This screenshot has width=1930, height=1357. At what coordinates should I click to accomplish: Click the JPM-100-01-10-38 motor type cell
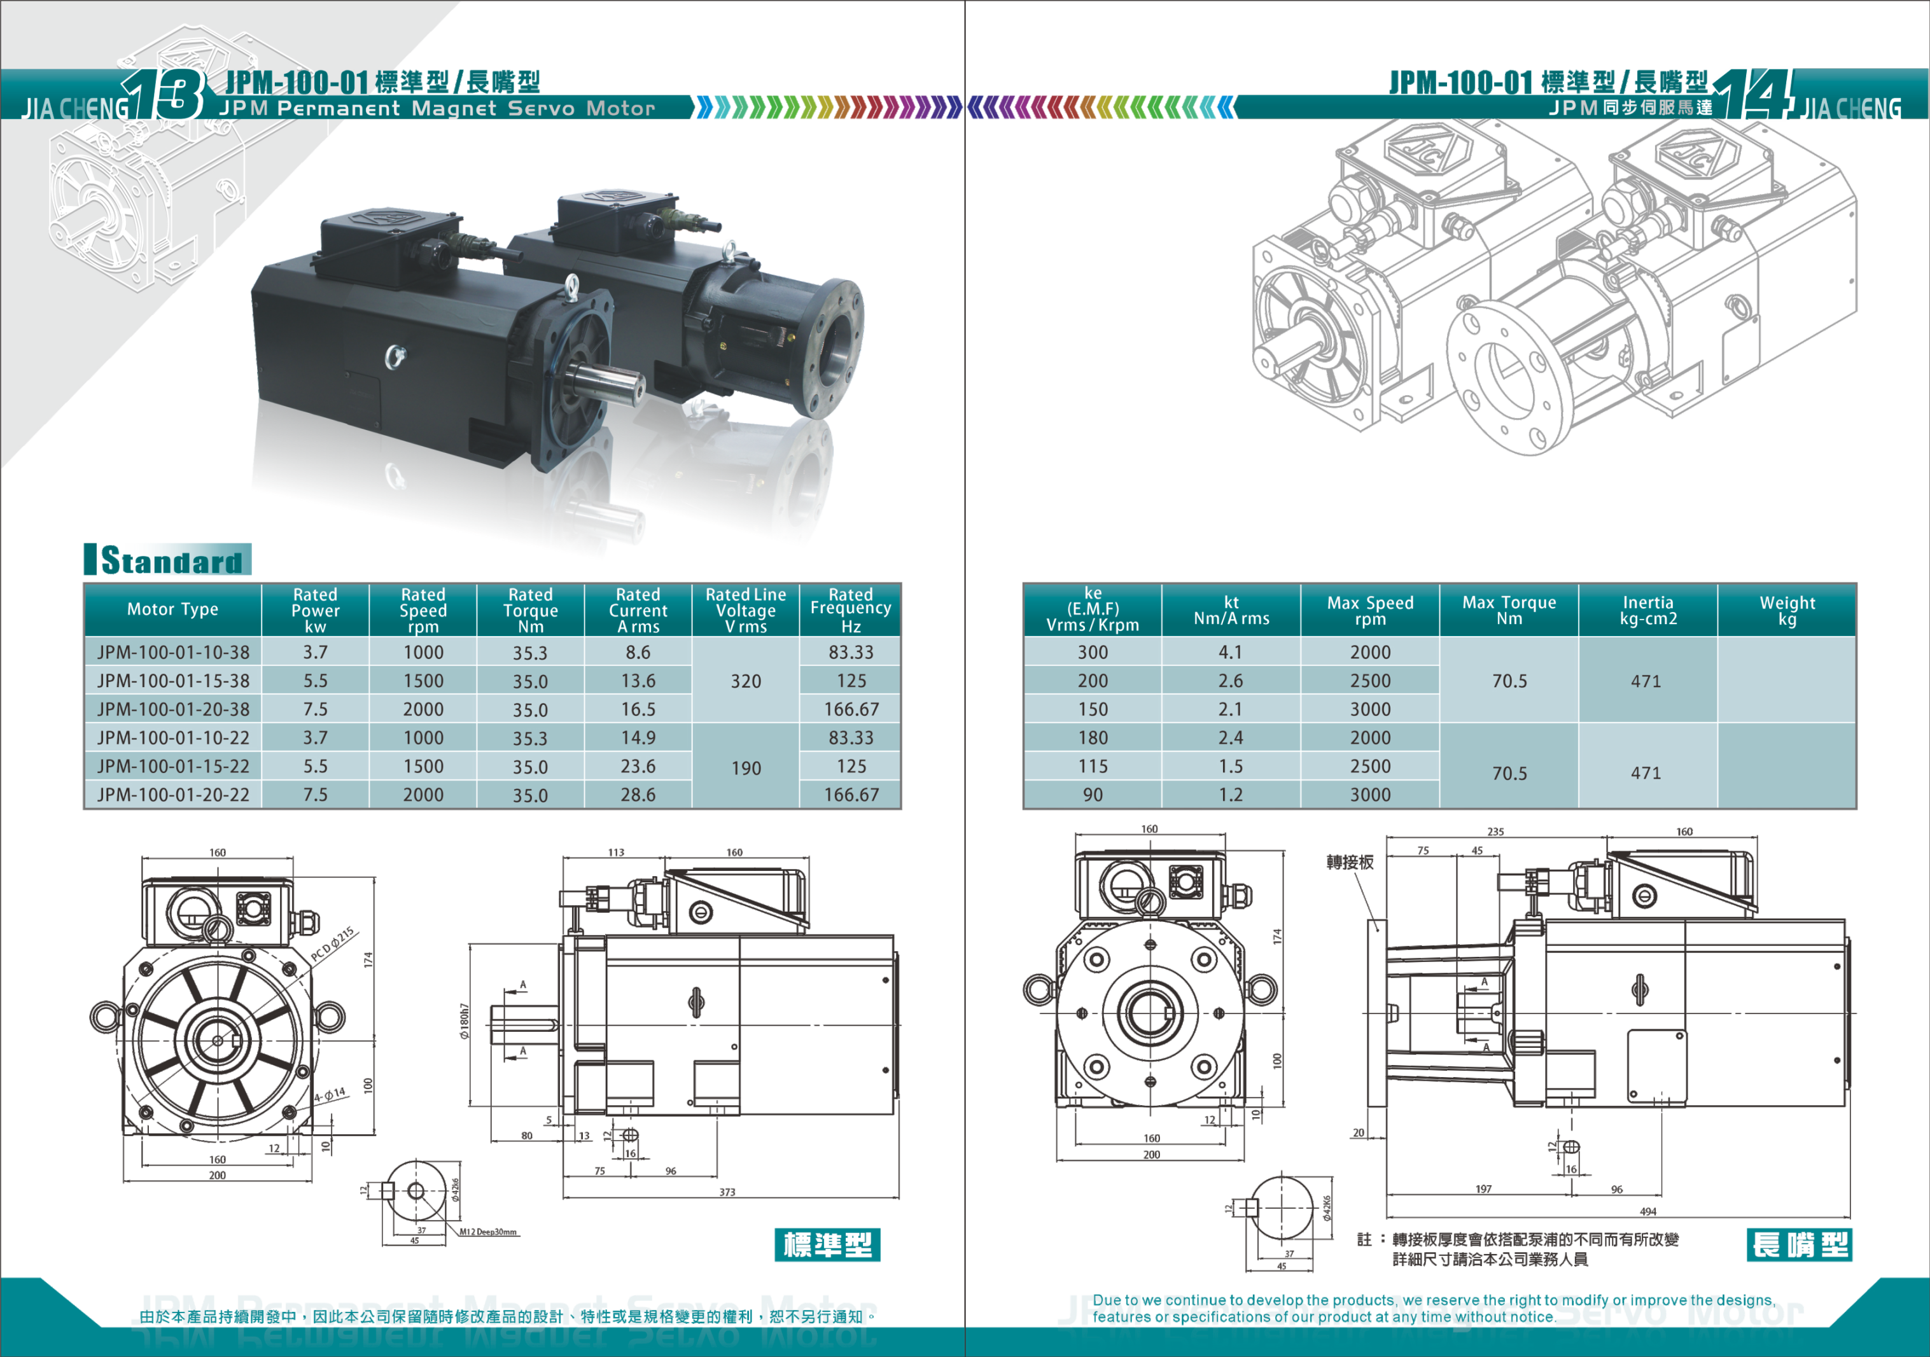click(x=173, y=652)
